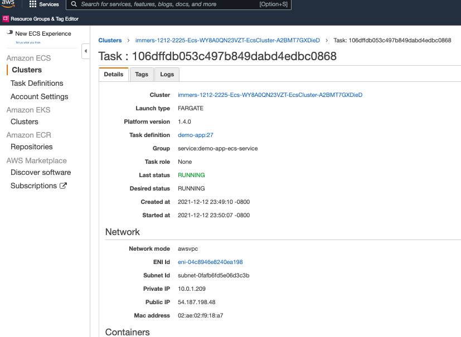Select Clusters under Amazon EKS
The height and width of the screenshot is (337, 461).
pyautogui.click(x=25, y=121)
